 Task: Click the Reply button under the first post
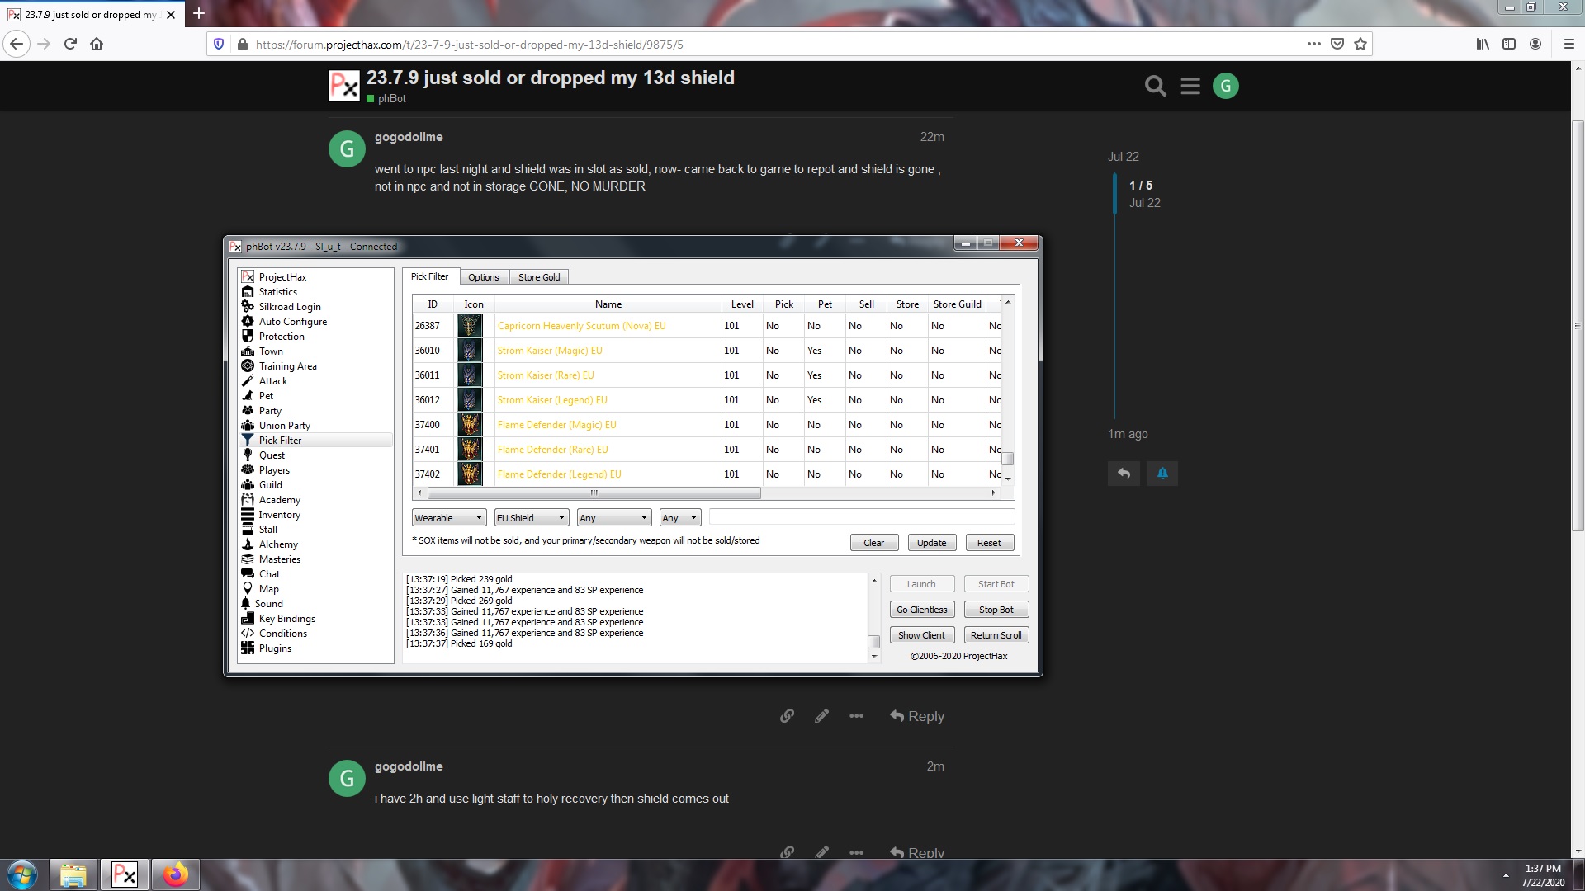click(x=916, y=716)
